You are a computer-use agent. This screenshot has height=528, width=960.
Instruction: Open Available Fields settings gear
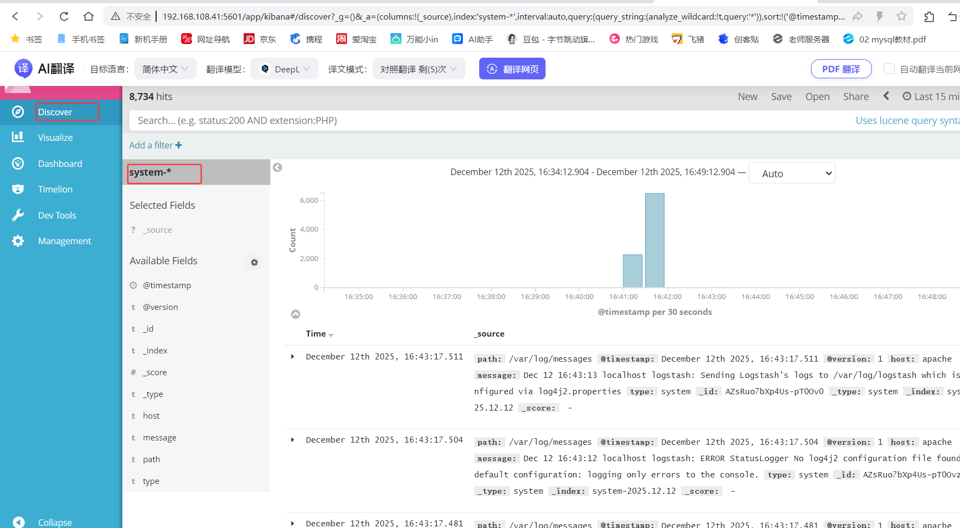(x=254, y=262)
